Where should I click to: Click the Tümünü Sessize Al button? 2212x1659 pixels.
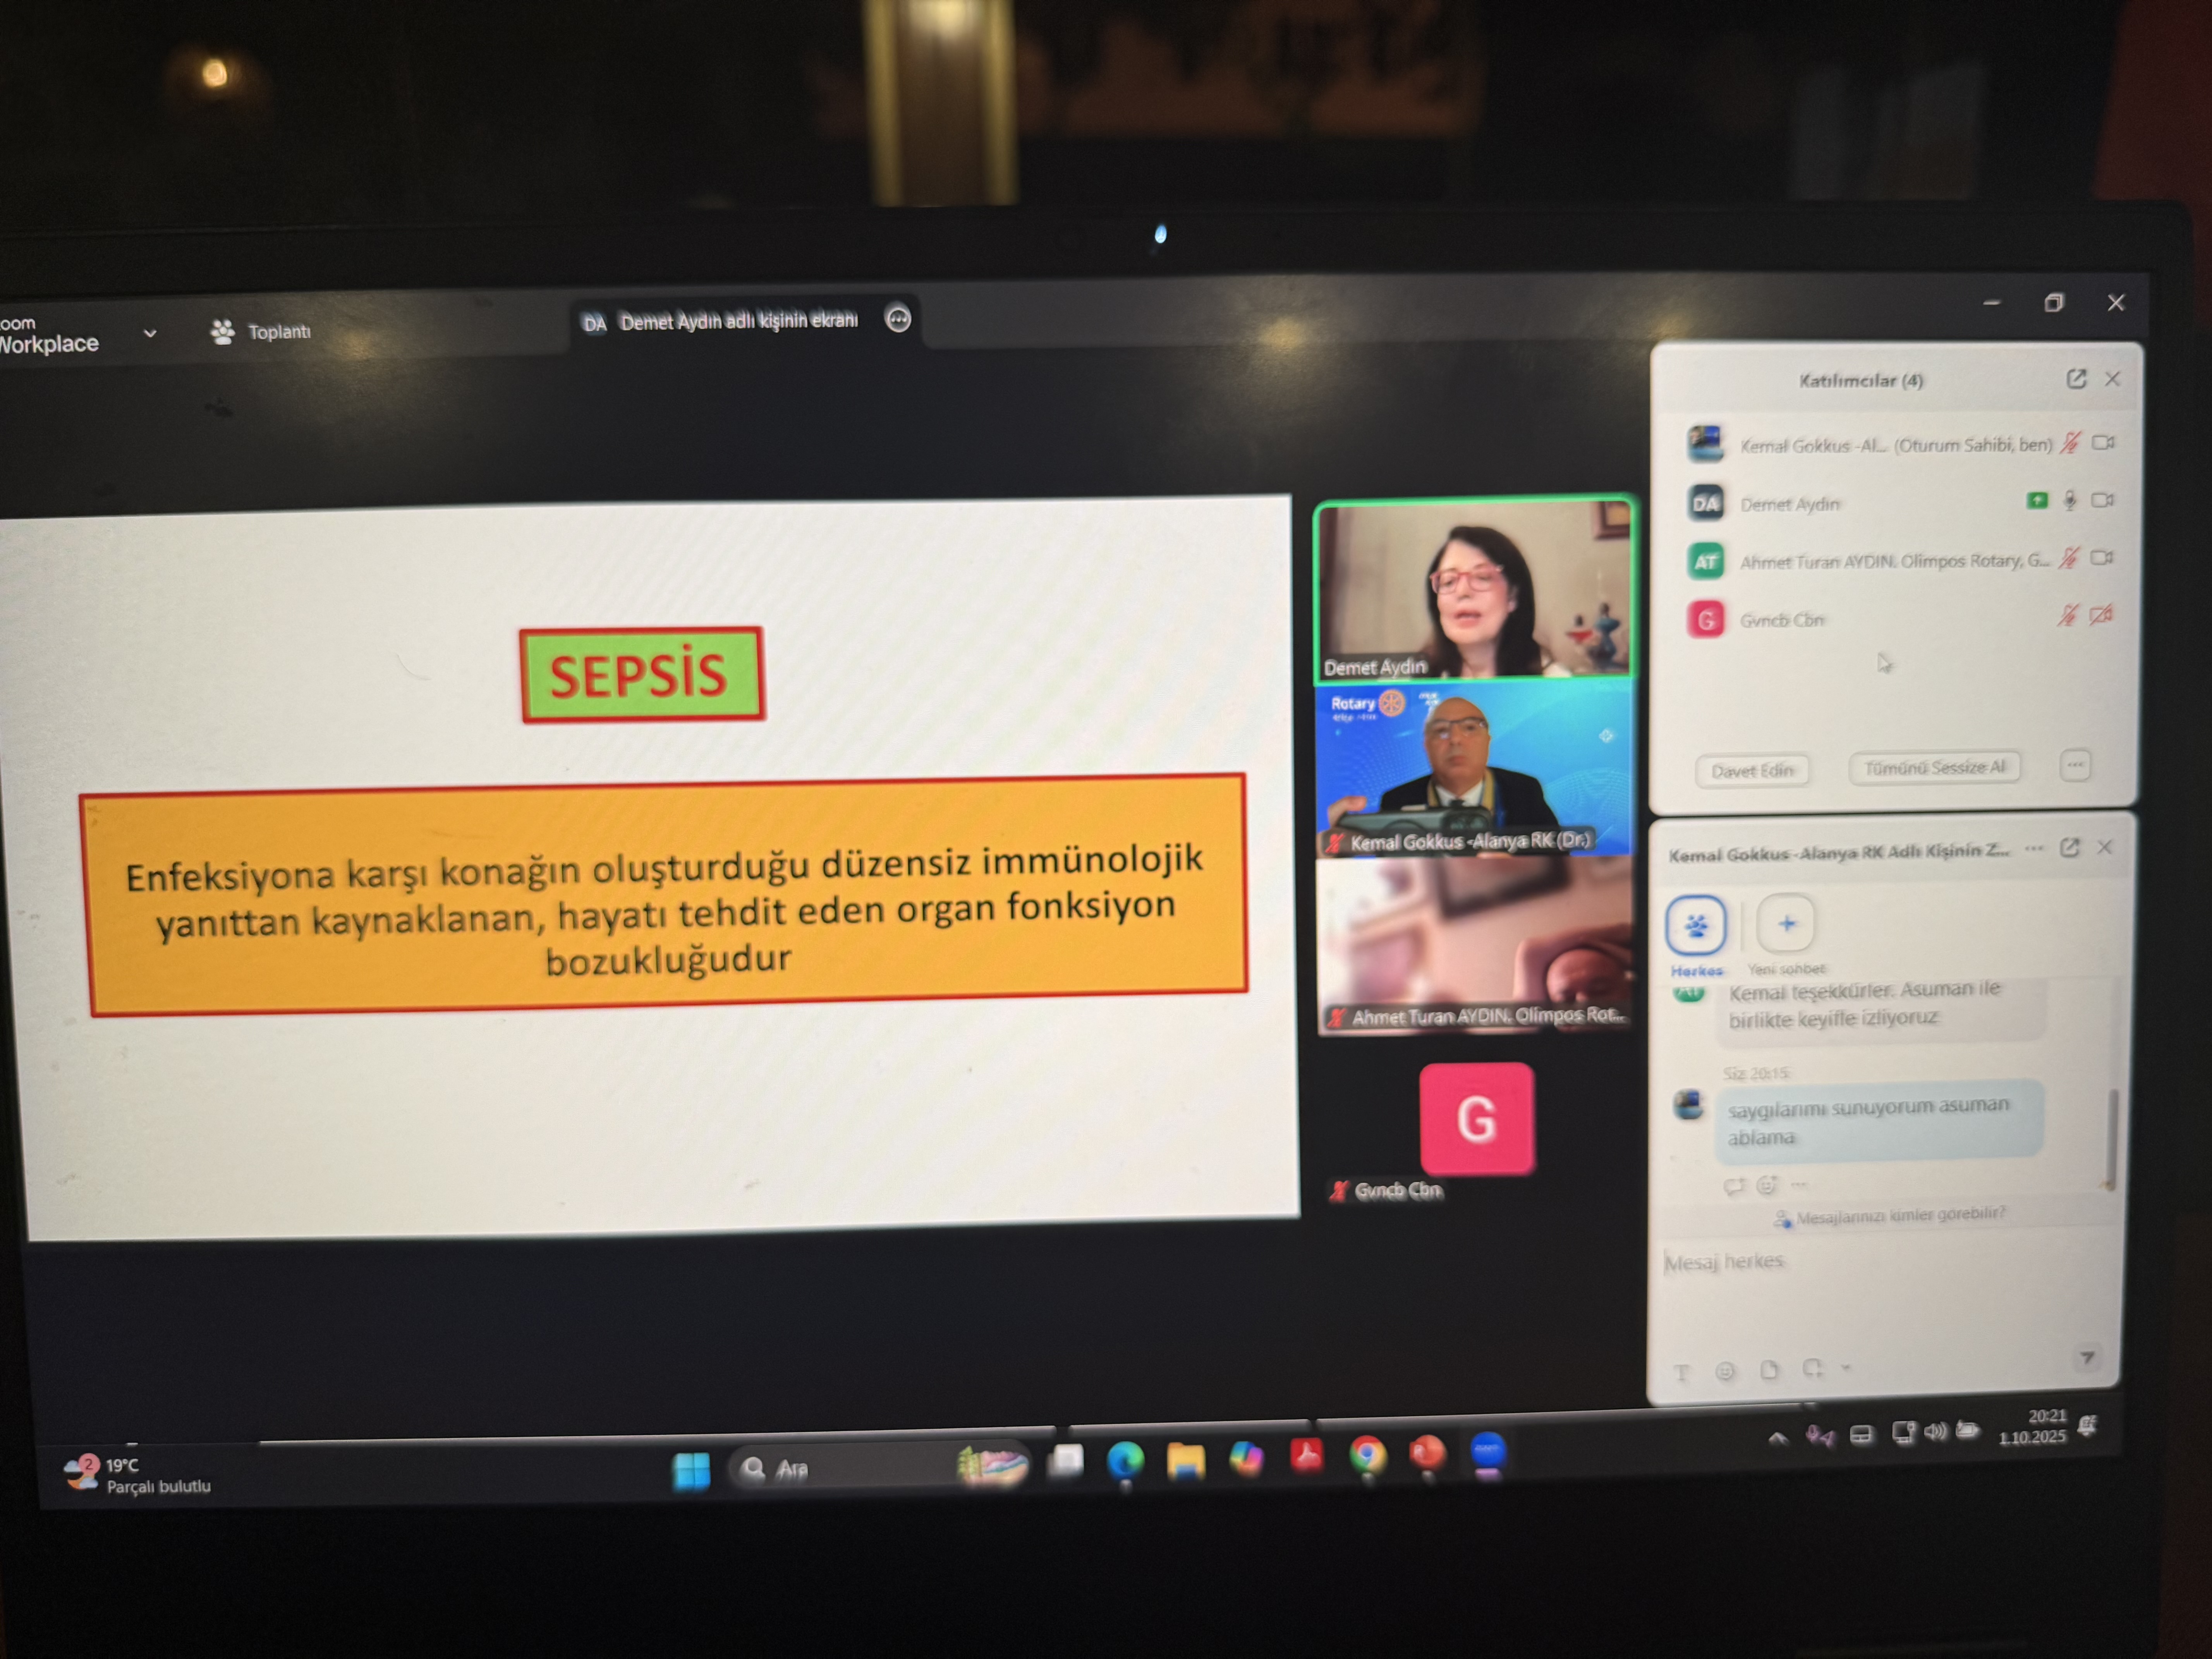click(x=1934, y=767)
